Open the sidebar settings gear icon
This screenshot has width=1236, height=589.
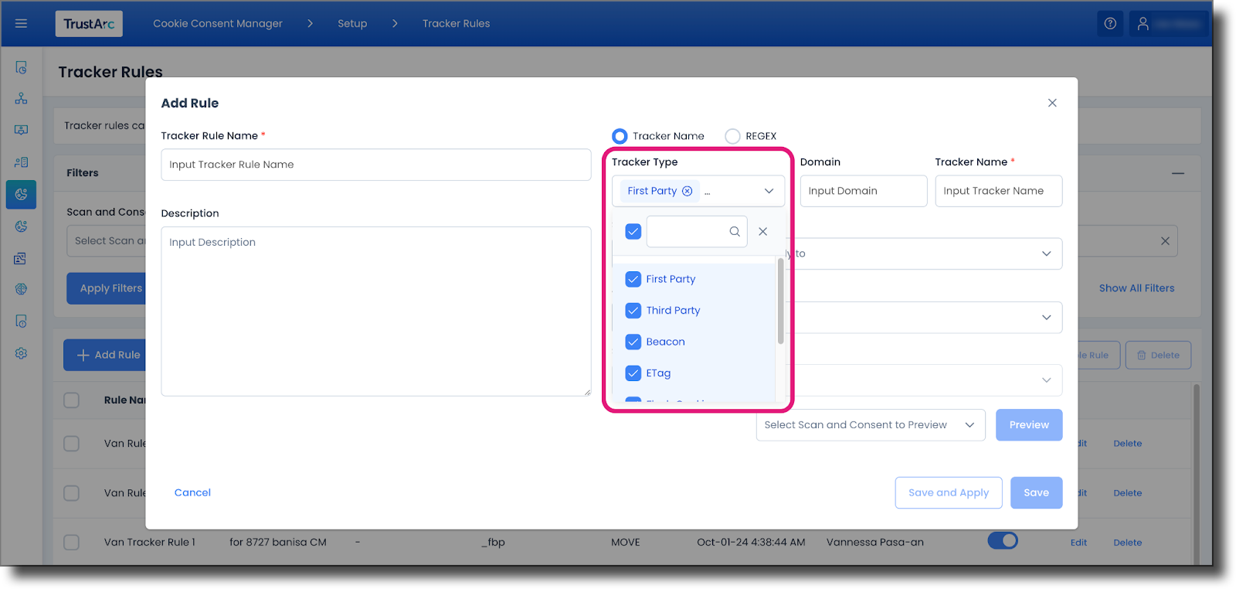[x=21, y=353]
